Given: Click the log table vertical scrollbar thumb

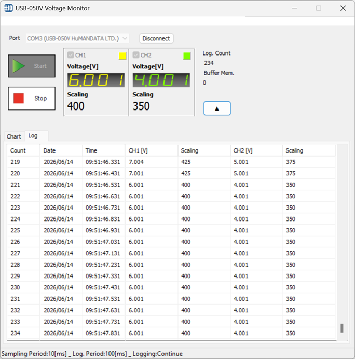Looking at the screenshot, I should (x=342, y=328).
